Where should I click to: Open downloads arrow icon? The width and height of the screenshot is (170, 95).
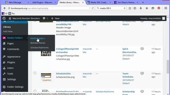[x=141, y=8]
